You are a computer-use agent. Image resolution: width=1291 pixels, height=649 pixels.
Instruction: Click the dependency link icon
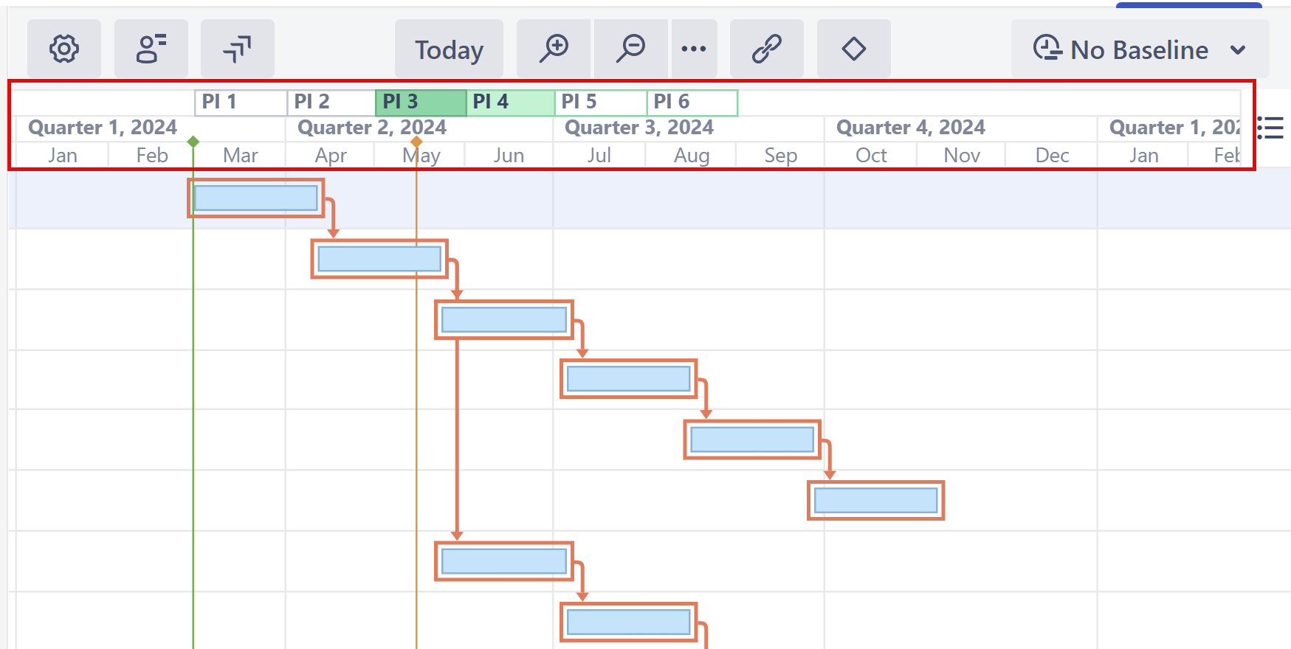[766, 49]
